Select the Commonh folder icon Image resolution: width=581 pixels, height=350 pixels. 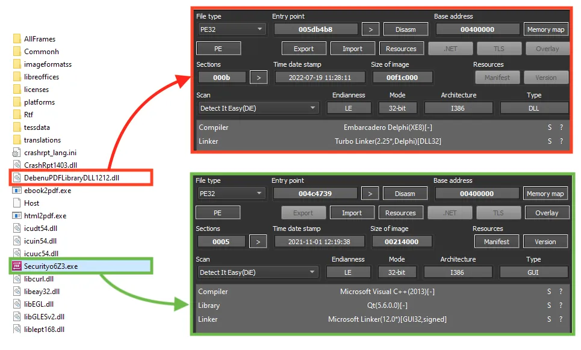click(x=17, y=52)
